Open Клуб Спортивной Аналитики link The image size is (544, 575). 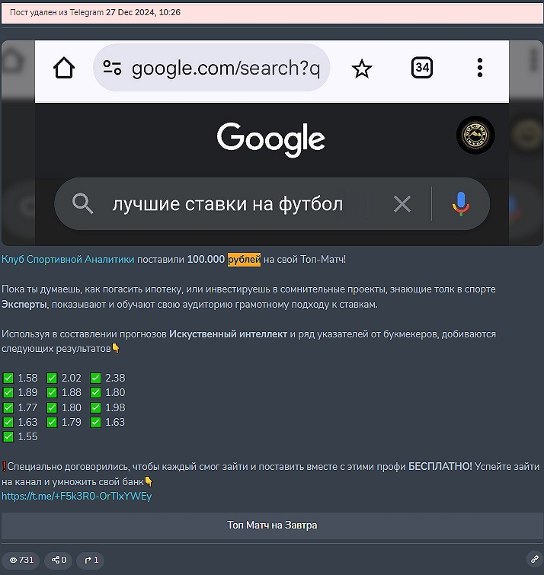point(68,259)
